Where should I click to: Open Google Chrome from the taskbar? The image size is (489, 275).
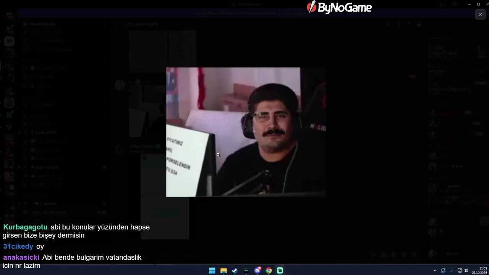point(269,270)
